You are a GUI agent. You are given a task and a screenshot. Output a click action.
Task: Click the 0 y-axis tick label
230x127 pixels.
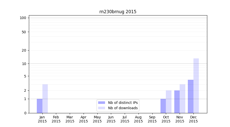click(25, 113)
